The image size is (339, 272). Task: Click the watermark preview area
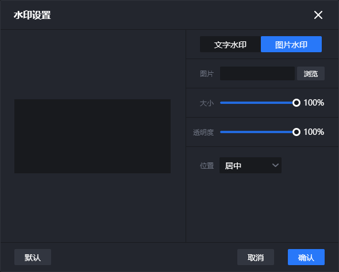click(93, 136)
